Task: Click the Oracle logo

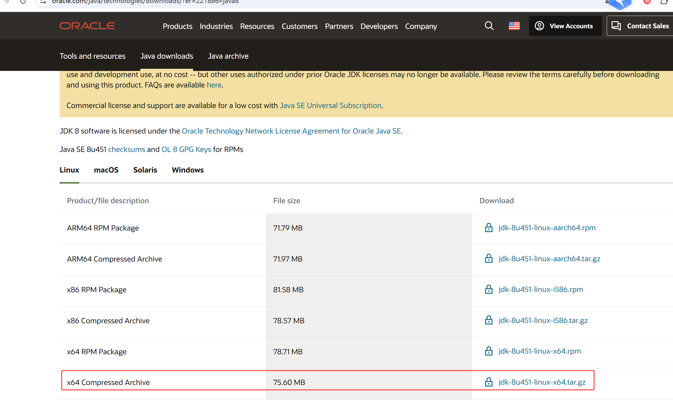Action: (87, 26)
